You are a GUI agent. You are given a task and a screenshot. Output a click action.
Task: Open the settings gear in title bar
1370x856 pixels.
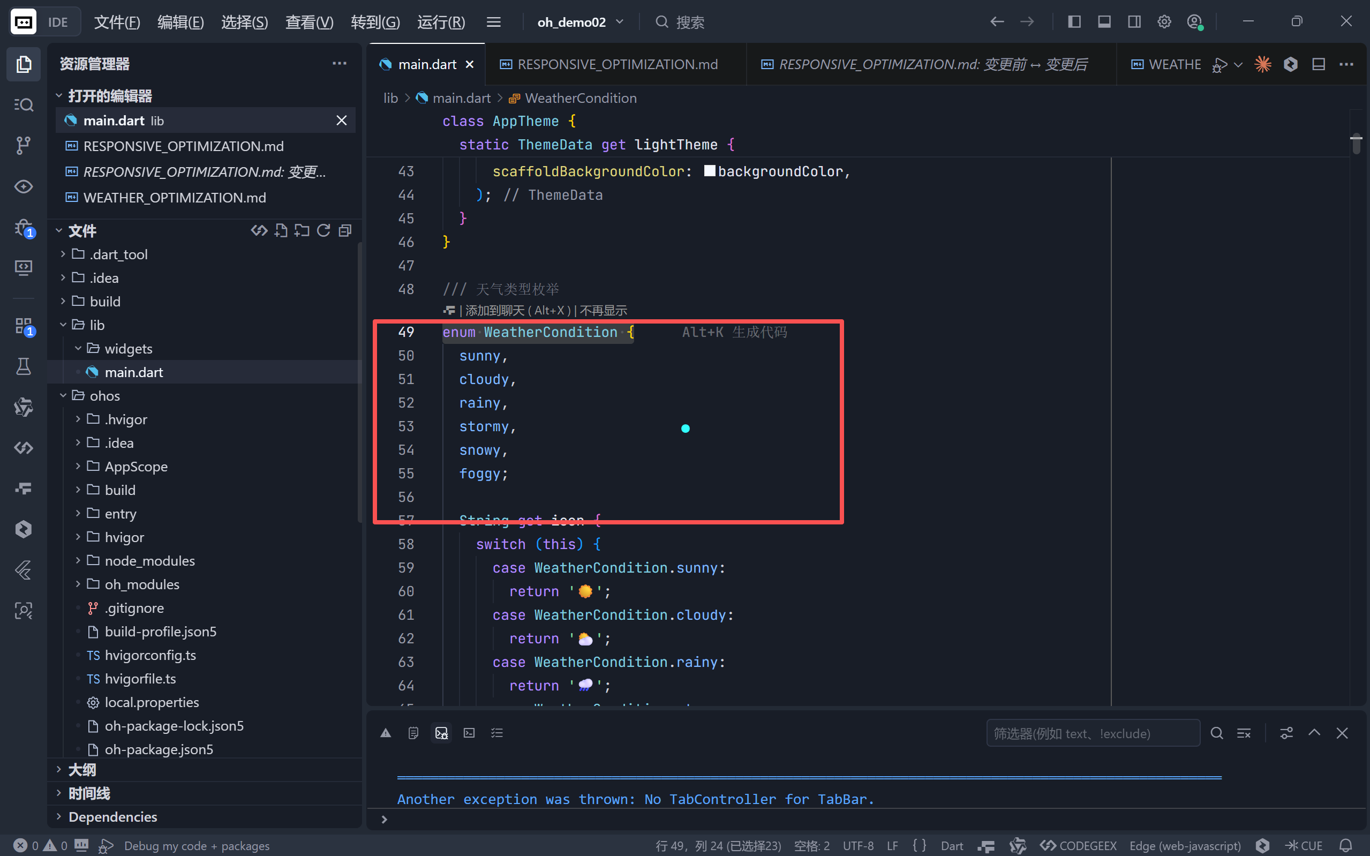pyautogui.click(x=1164, y=21)
